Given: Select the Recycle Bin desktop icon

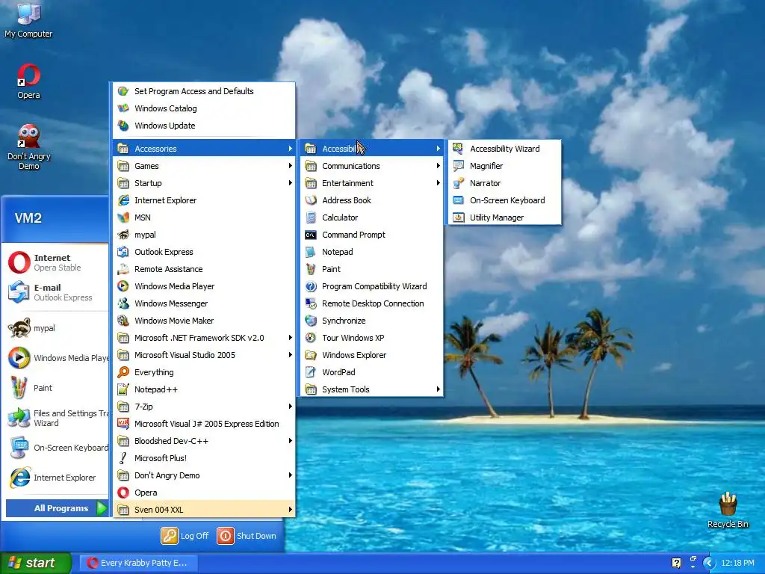Looking at the screenshot, I should [x=728, y=510].
